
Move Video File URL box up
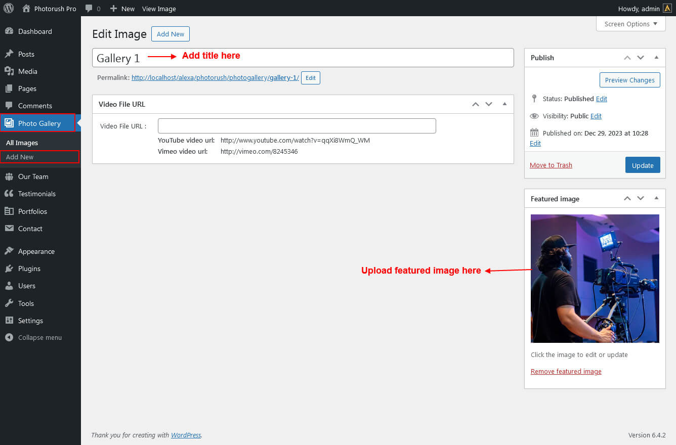click(x=475, y=104)
